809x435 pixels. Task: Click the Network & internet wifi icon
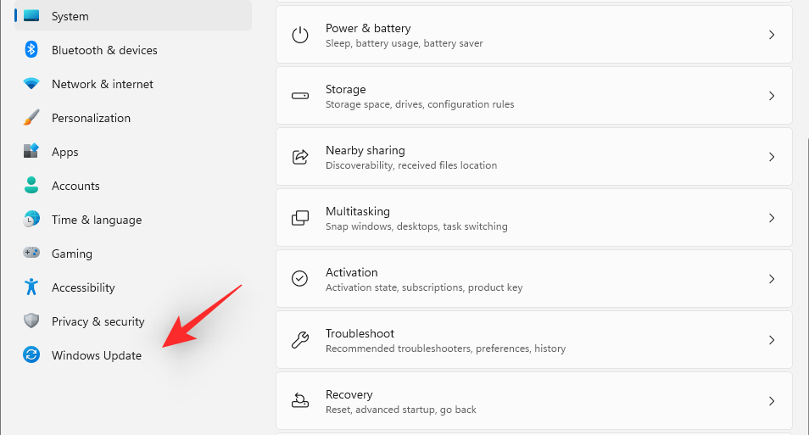pyautogui.click(x=31, y=84)
